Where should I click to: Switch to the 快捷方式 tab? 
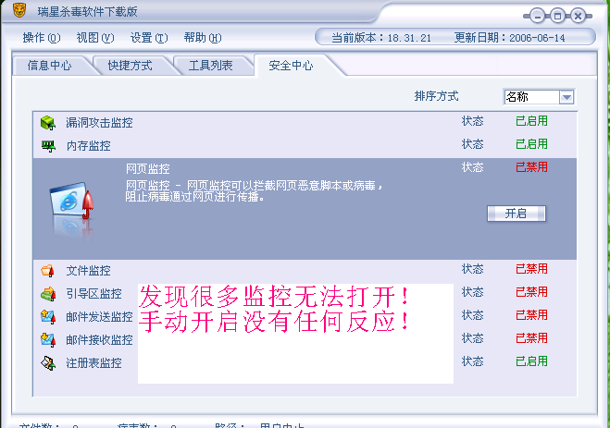(x=130, y=66)
